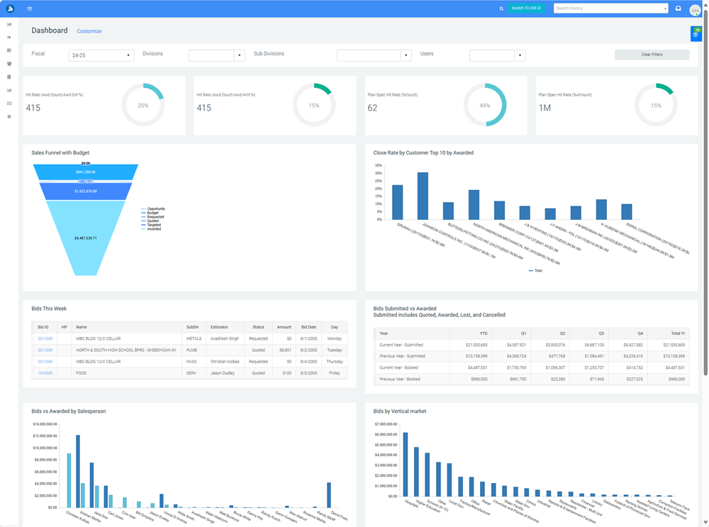Image resolution: width=709 pixels, height=527 pixels.
Task: Click the funnel segment labeled $4,487,530.71
Action: [86, 238]
